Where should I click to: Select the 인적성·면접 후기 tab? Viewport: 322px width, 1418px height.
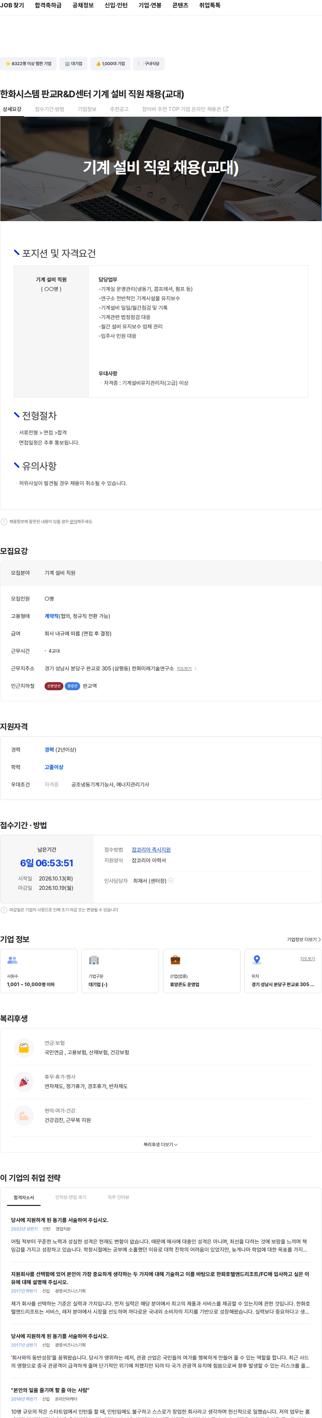pos(70,1197)
